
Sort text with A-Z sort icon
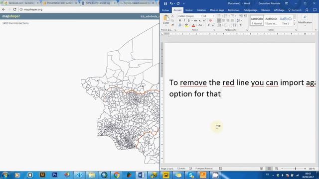coord(235,25)
